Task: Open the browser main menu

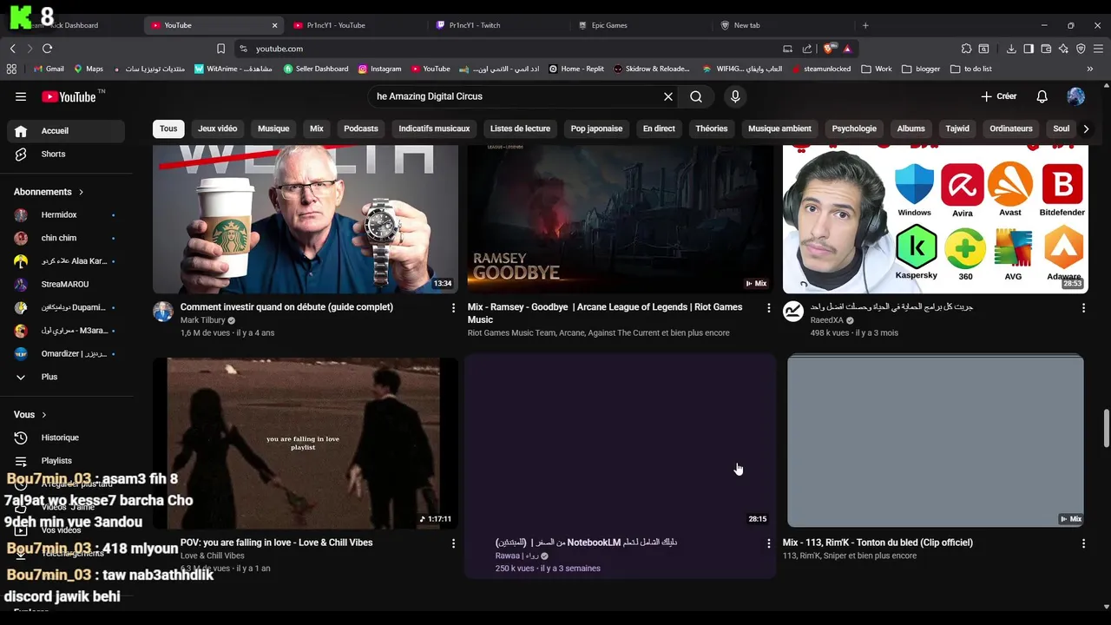Action: [x=1099, y=49]
